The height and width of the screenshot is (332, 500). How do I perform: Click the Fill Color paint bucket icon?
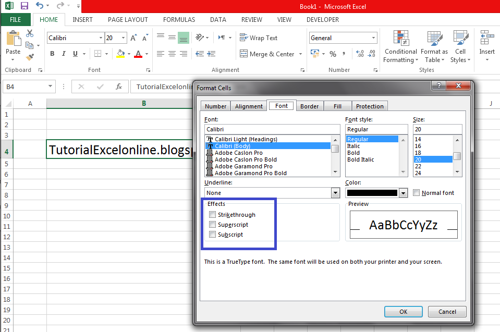click(120, 54)
